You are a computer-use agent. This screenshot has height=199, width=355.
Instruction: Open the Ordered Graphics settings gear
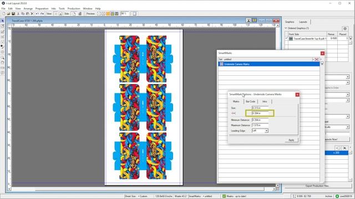345,29
